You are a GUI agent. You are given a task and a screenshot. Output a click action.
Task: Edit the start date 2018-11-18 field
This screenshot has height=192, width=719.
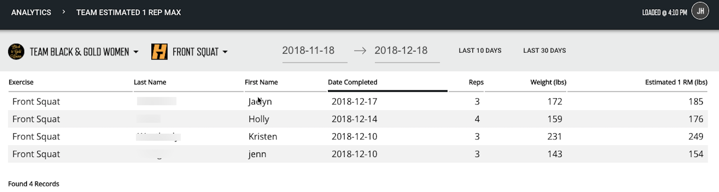click(315, 51)
